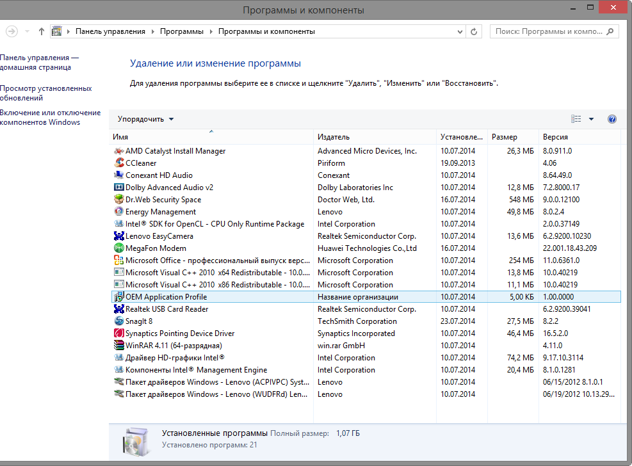The image size is (632, 466).
Task: Click the date 23.07.2014
Action: coord(458,321)
